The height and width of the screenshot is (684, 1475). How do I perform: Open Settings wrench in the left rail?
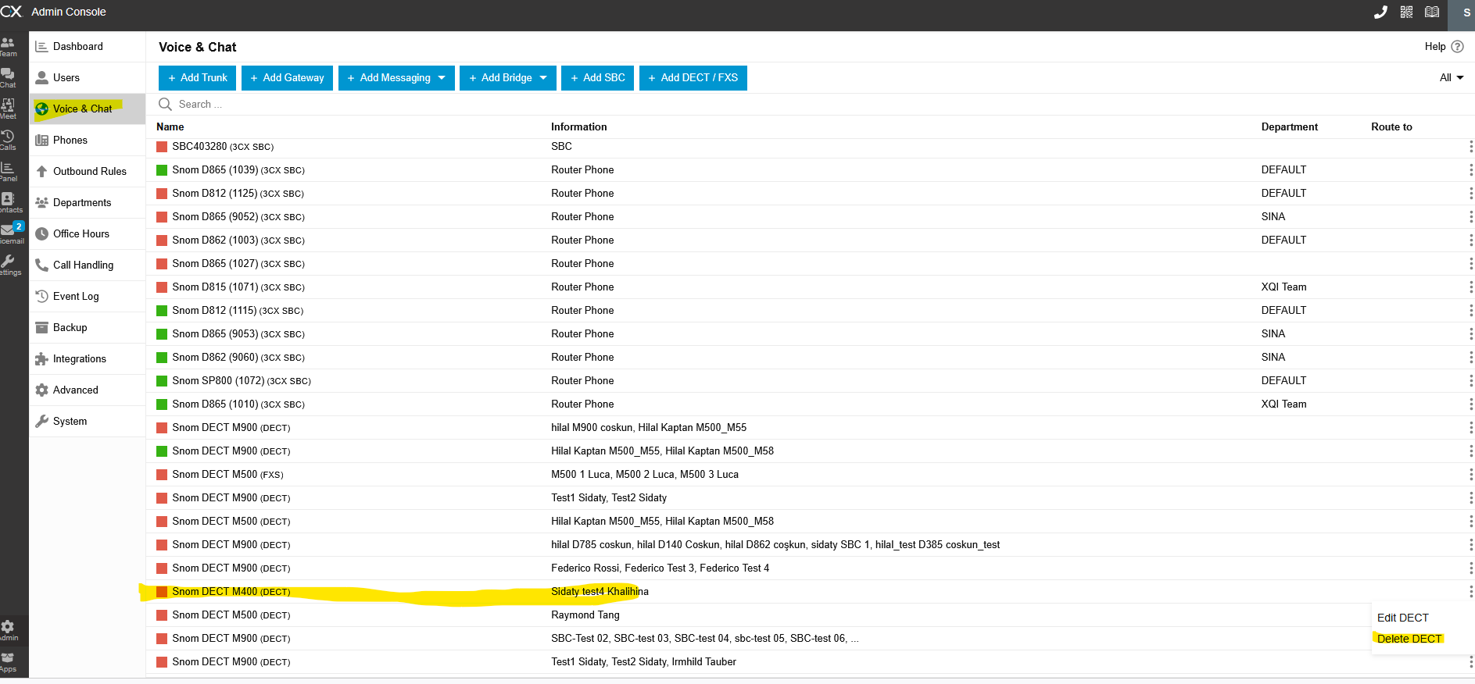[x=9, y=265]
